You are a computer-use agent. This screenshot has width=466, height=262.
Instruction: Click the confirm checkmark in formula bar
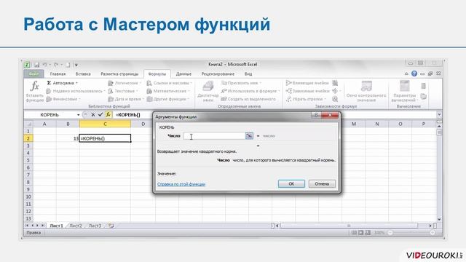[x=100, y=115]
